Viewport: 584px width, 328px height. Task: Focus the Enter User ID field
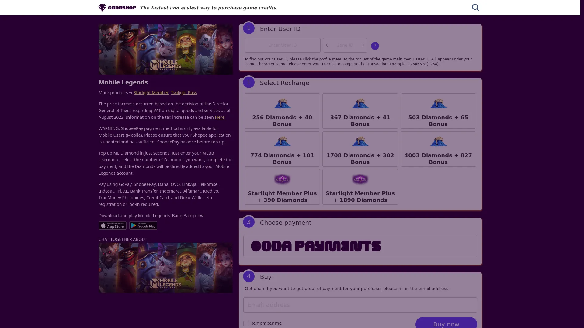coord(283,45)
